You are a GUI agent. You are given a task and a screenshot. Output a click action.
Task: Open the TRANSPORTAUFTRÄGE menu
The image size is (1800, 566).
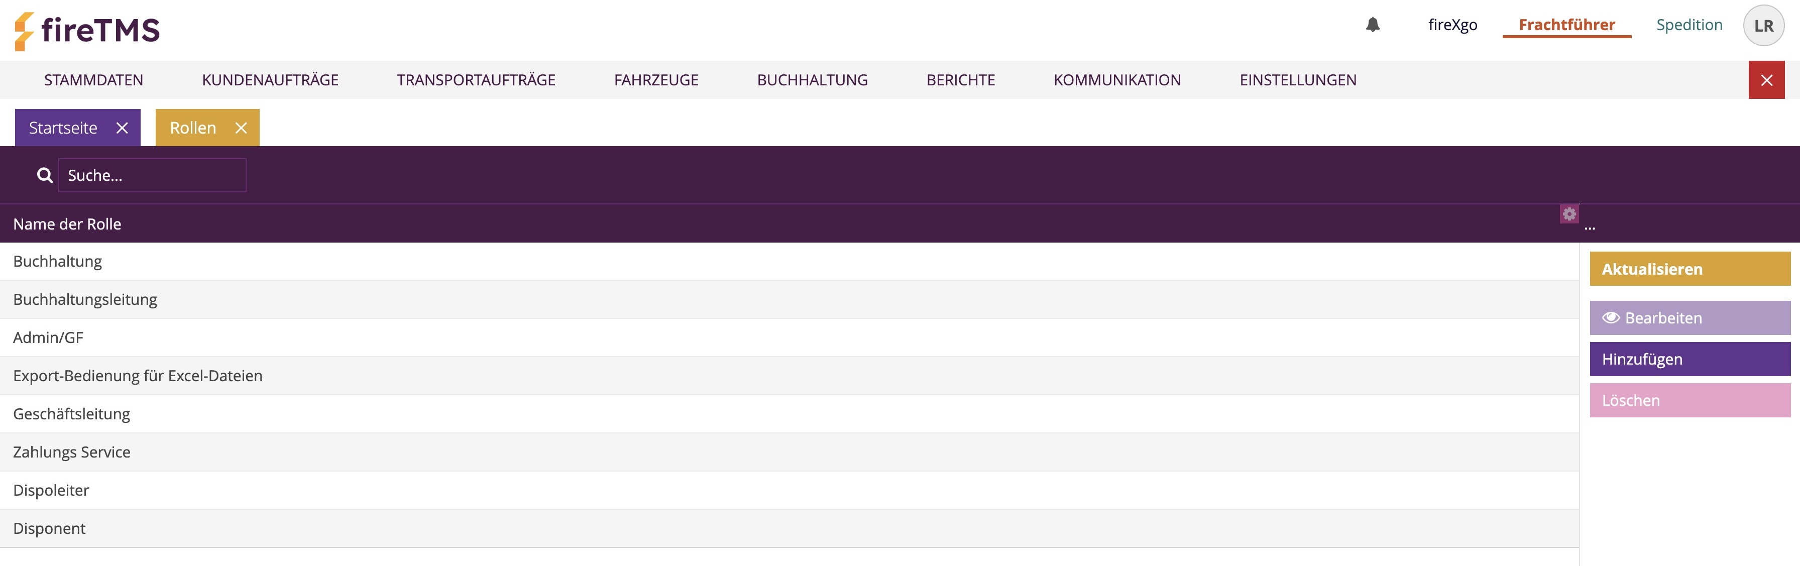click(476, 80)
